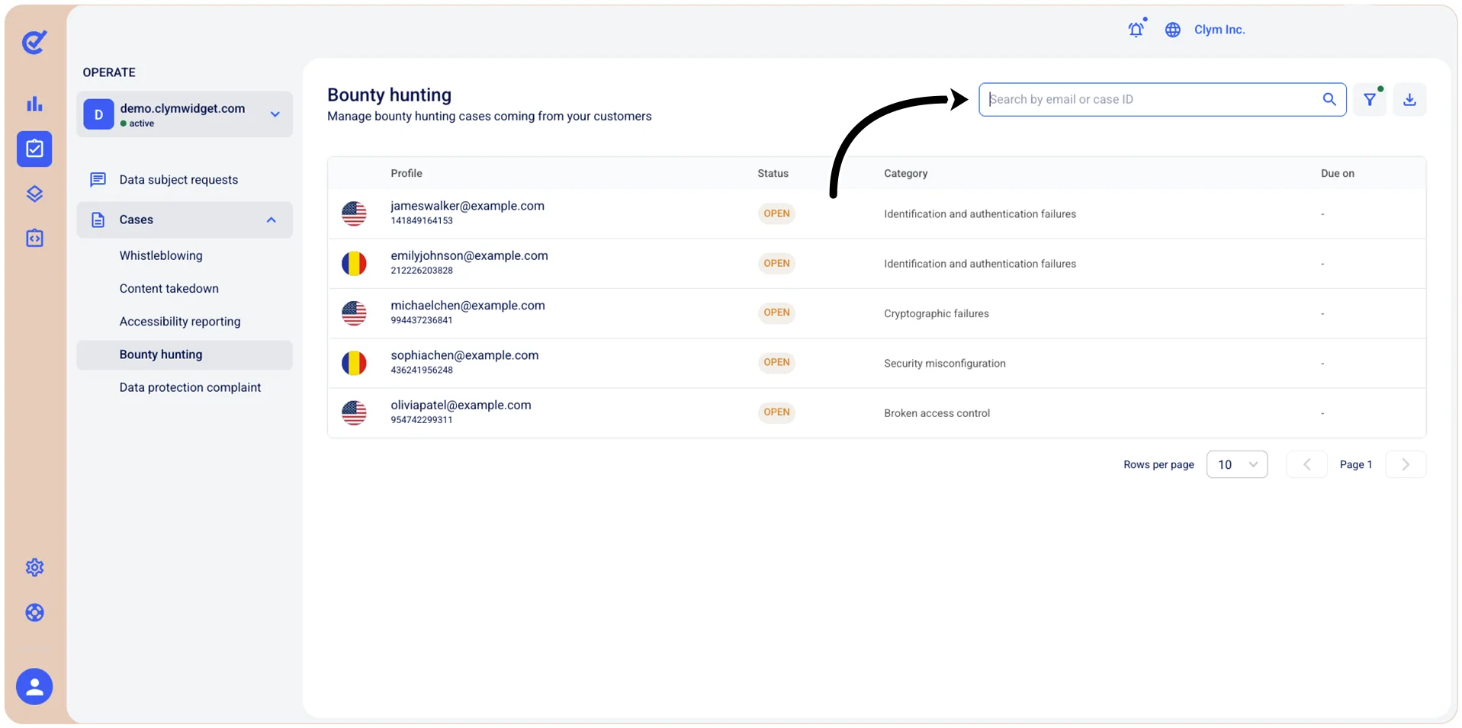Screen dimensions: 1462x728
Task: Collapse the Cases menu chevron
Action: (x=271, y=220)
